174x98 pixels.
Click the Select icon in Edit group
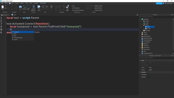coord(28,7)
